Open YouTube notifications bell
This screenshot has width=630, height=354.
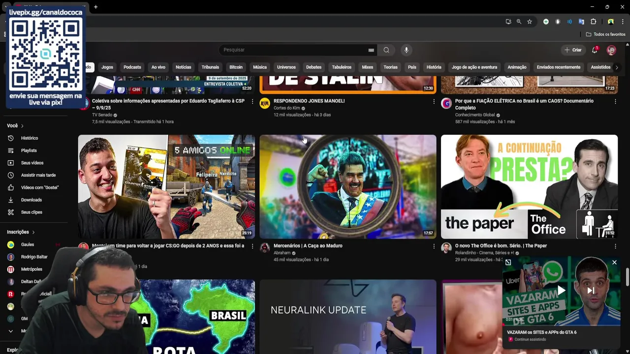tap(595, 50)
